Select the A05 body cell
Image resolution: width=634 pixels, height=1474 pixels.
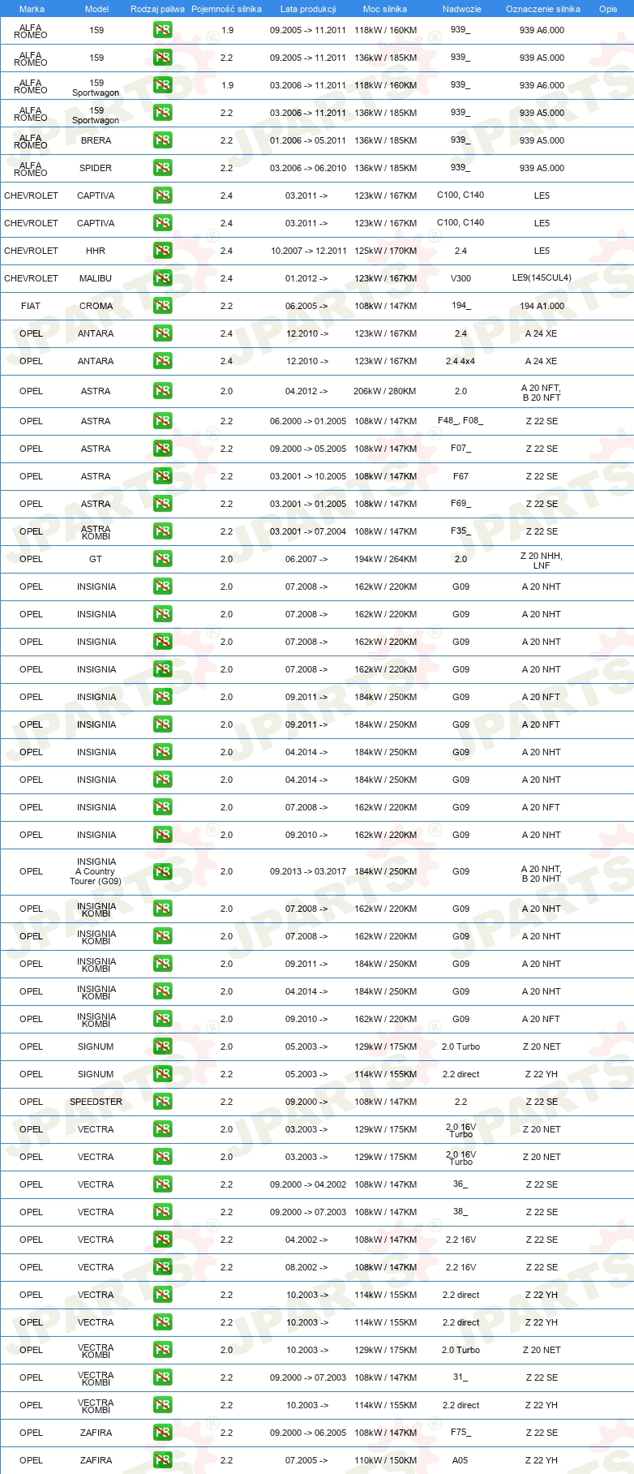461,1460
